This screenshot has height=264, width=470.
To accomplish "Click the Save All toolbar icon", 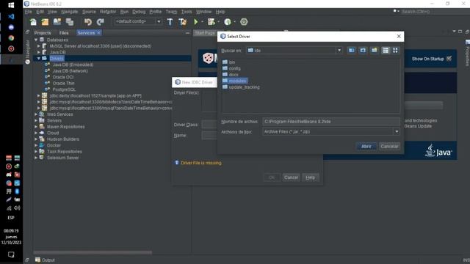I will tap(70, 22).
